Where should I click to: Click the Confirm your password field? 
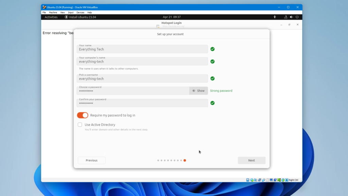click(142, 103)
